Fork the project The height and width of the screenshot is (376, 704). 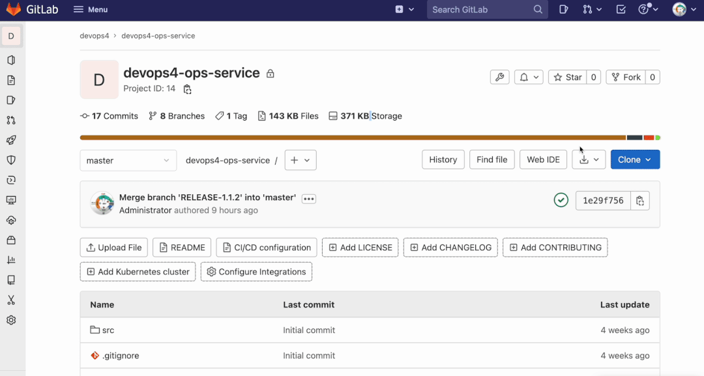(x=626, y=77)
